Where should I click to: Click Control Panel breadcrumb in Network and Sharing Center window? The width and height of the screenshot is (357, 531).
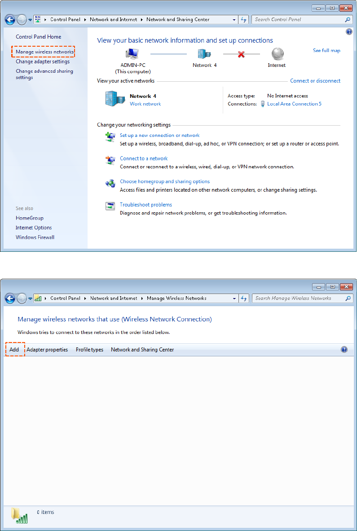(66, 19)
